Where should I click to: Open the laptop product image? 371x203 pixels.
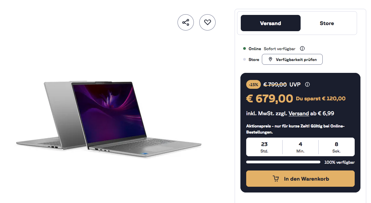point(109,119)
